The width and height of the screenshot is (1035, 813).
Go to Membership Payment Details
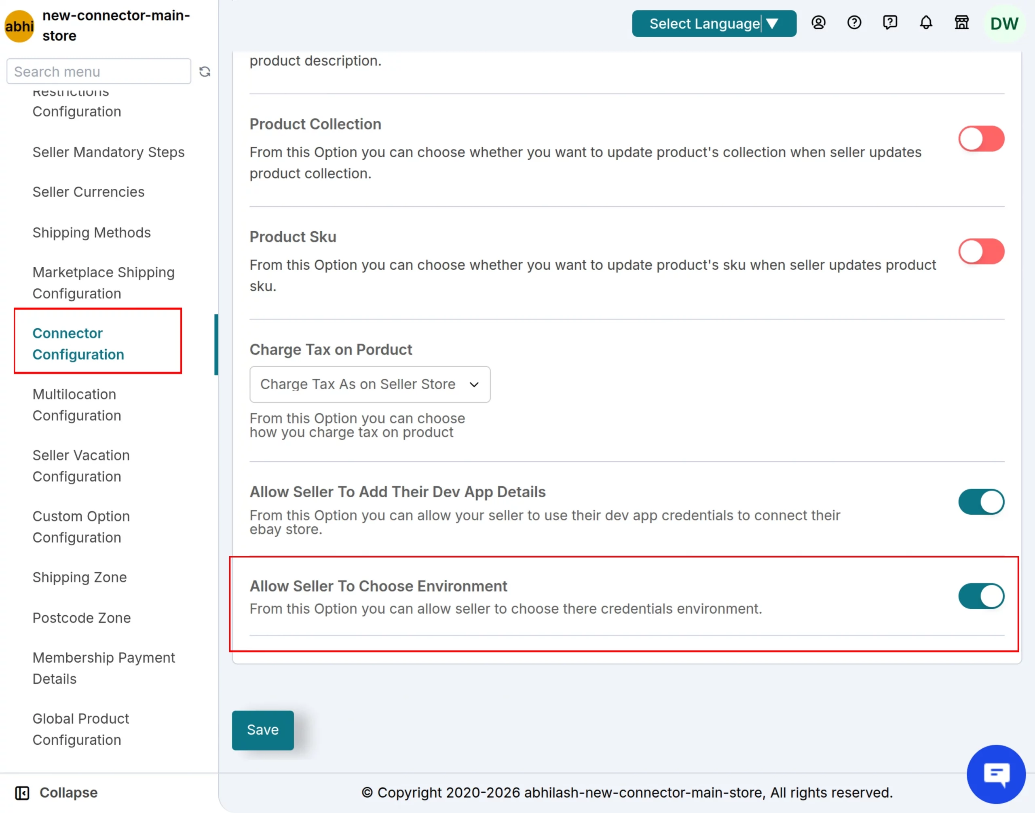(104, 668)
